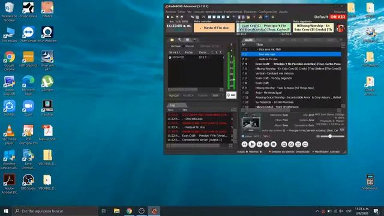Open the Lista dropdown in scheduler
The width and height of the screenshot is (384, 216).
click(x=217, y=95)
